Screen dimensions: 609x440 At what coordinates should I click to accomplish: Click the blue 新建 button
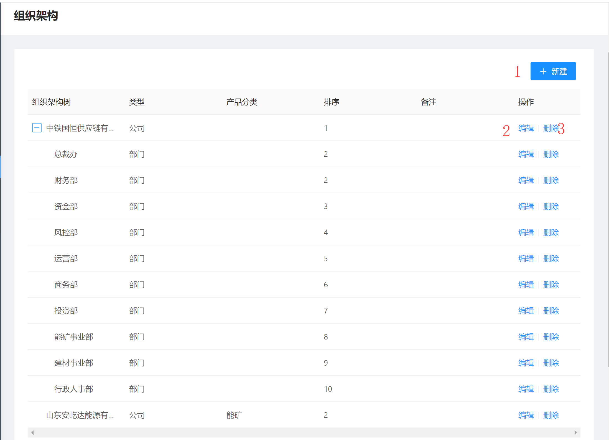coord(553,71)
